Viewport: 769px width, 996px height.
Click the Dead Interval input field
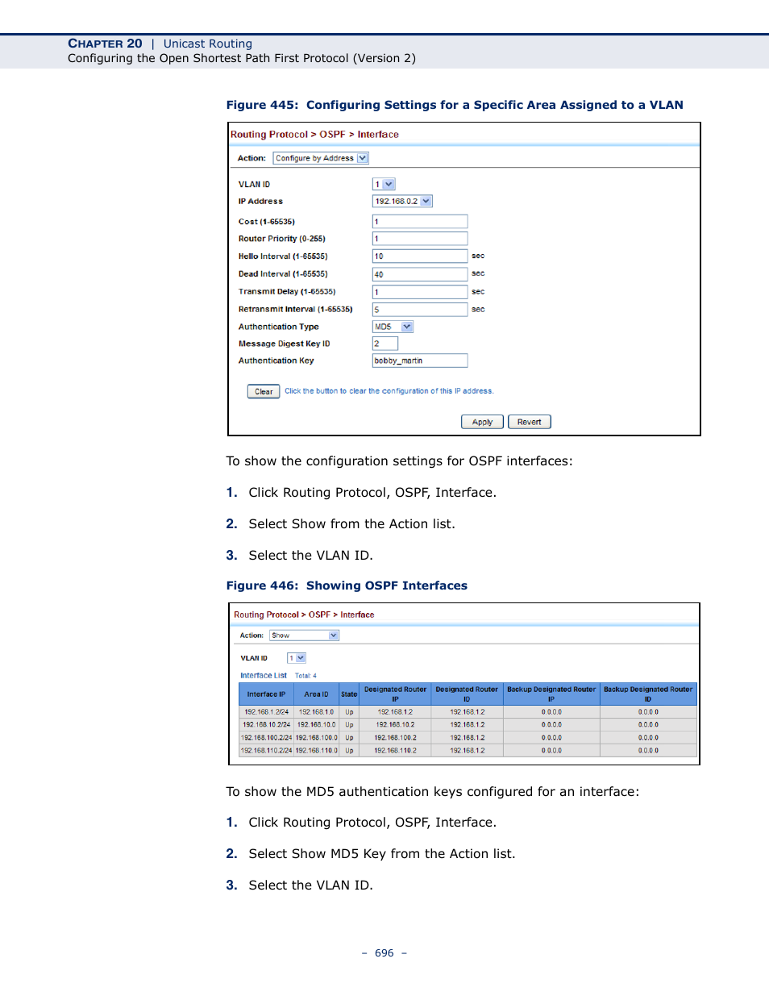point(420,274)
